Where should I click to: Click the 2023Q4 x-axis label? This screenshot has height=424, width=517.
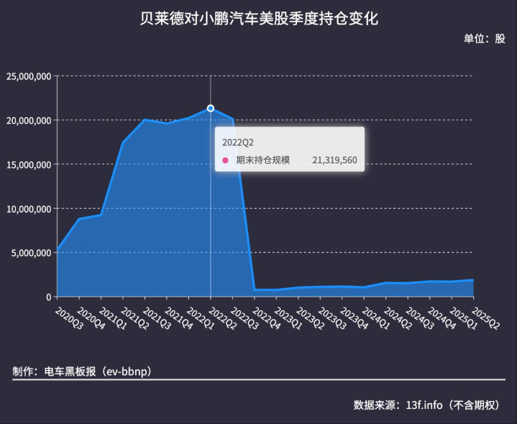click(x=354, y=318)
